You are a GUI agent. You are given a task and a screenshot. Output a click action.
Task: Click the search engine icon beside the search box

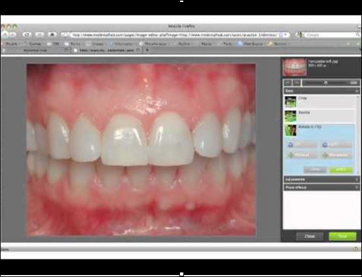300,35
